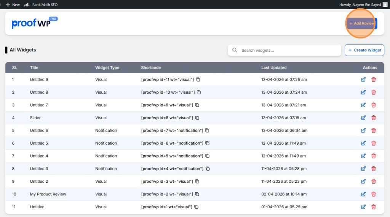Copy shortcode for Untitled 3
Screen dimensions: 390x217
point(208,169)
